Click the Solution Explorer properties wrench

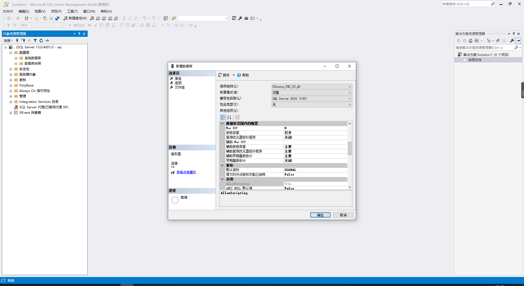[512, 41]
